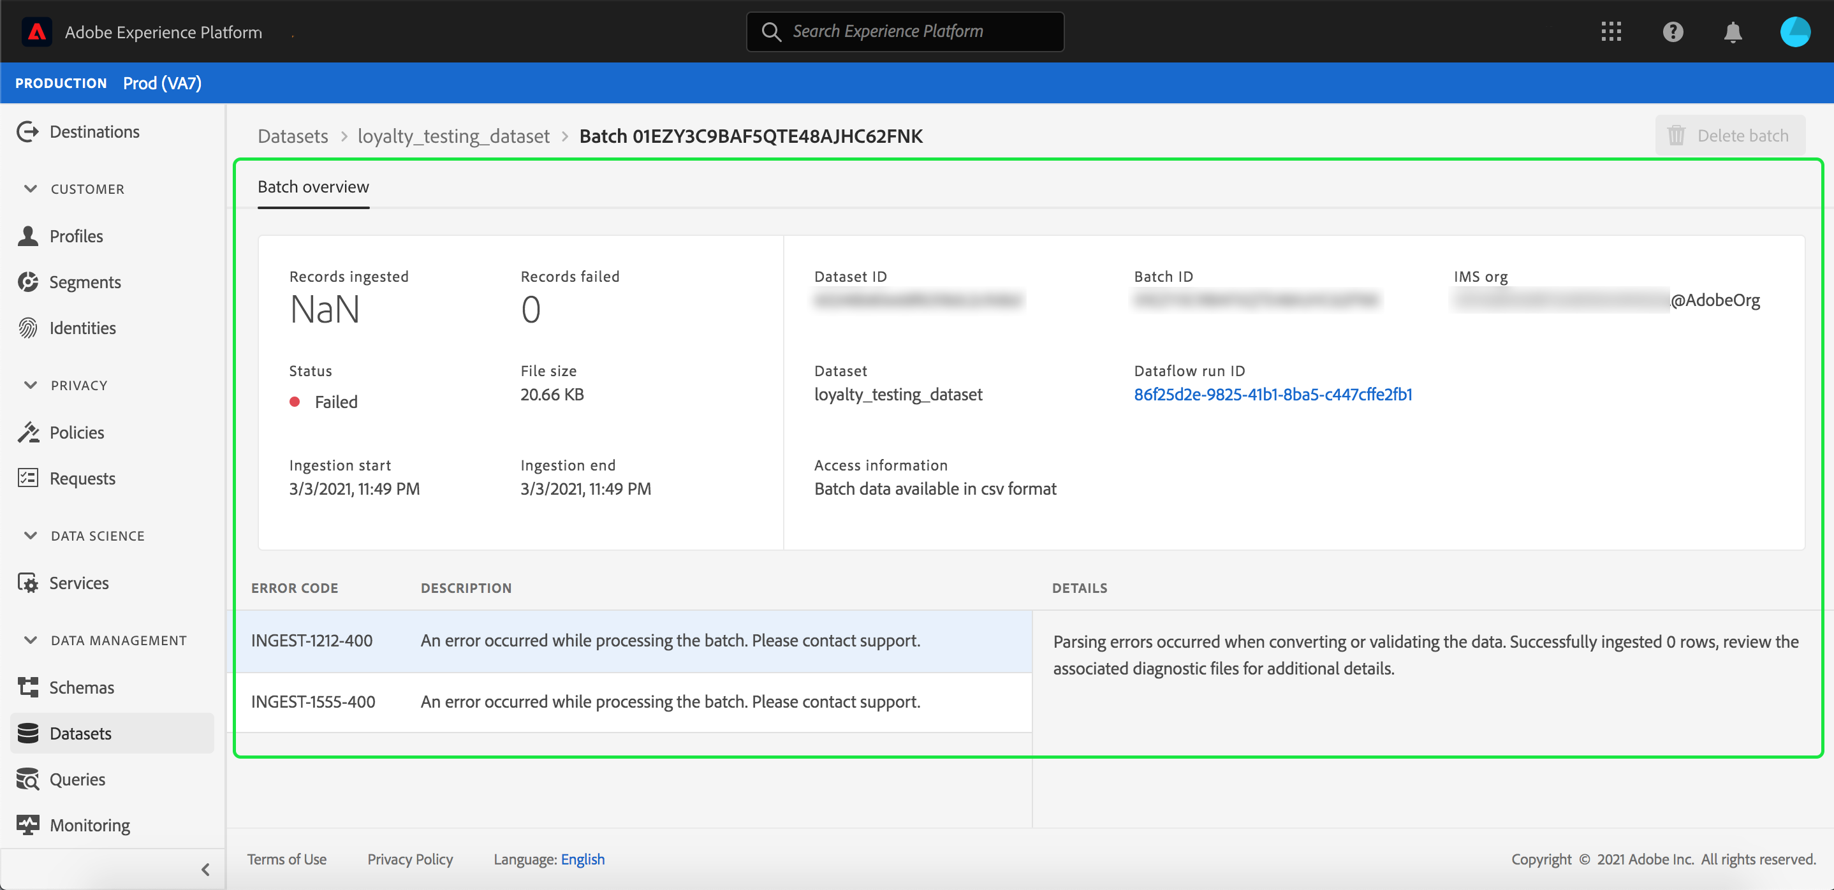Click the Adobe logo icon

(36, 32)
